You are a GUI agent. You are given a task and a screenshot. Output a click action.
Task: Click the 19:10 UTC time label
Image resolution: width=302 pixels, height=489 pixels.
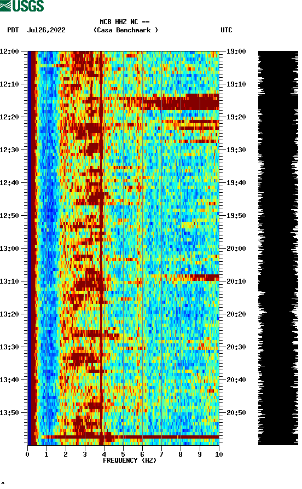pos(236,84)
